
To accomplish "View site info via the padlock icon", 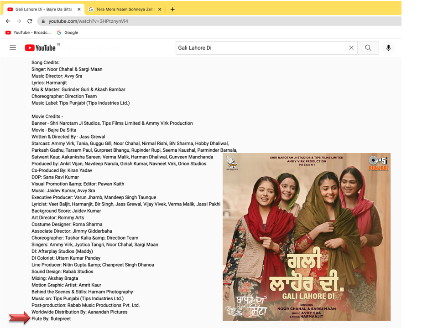I will (43, 21).
